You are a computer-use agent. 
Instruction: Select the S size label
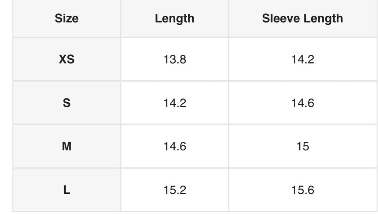point(66,103)
